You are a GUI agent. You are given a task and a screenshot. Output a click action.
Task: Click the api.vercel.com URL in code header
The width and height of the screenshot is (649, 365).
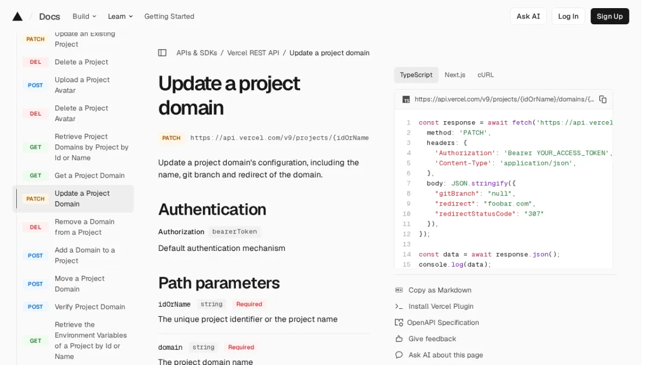[x=504, y=99]
